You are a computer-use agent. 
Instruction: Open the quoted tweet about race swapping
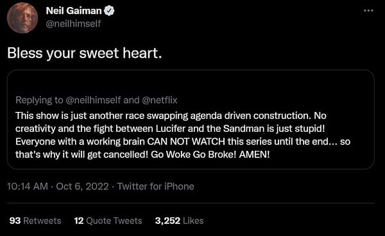click(x=191, y=120)
